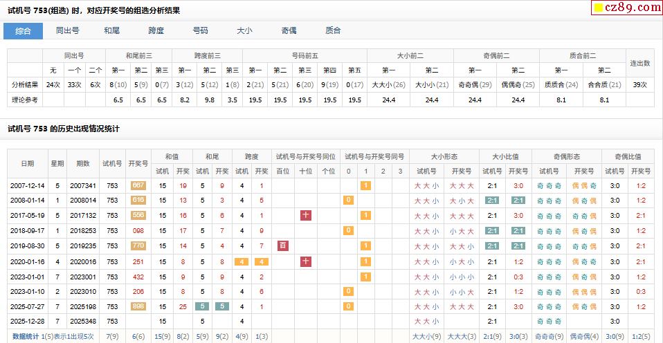Click the period number 2025348
Viewport: 663px width, 343px height.
click(83, 322)
